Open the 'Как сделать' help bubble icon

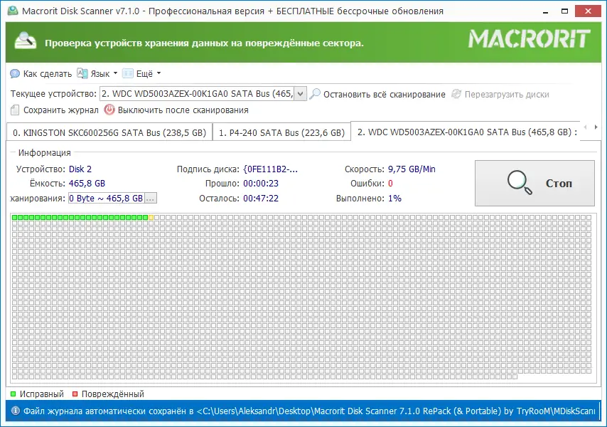[15, 73]
